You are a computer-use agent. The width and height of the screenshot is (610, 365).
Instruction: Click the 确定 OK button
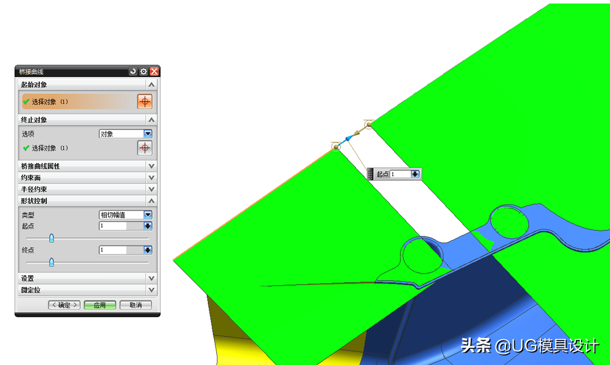click(64, 305)
